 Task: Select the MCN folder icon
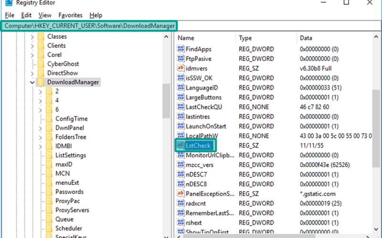[x=49, y=173]
